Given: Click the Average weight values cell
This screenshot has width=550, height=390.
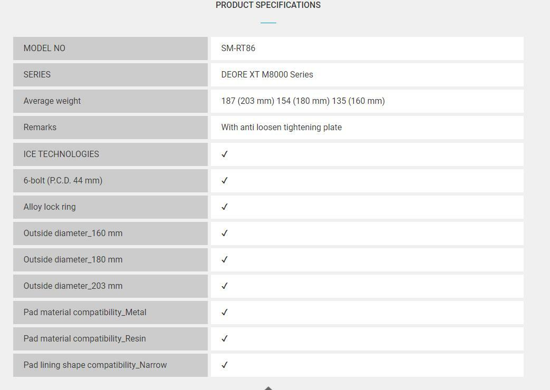Looking at the screenshot, I should point(303,101).
